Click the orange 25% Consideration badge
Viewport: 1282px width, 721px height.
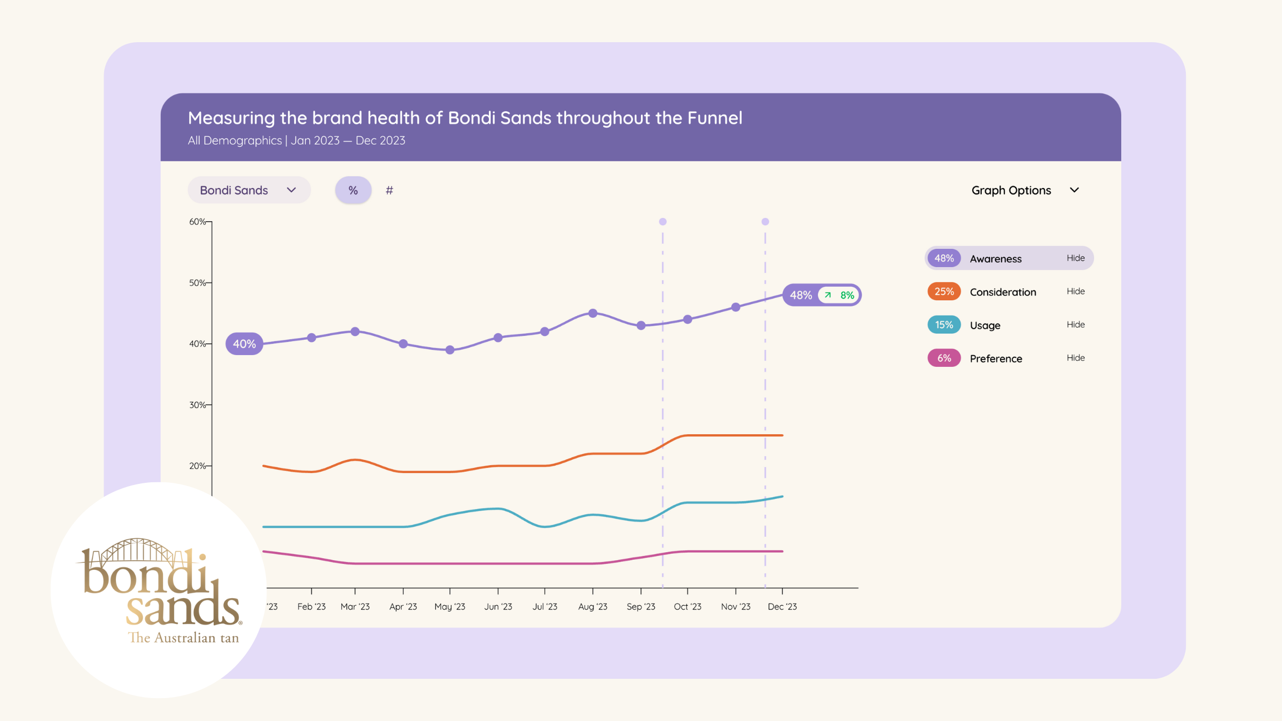click(944, 292)
